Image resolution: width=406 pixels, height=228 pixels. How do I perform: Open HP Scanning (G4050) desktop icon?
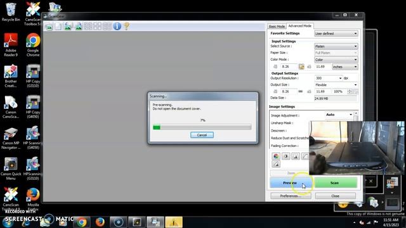(x=32, y=138)
